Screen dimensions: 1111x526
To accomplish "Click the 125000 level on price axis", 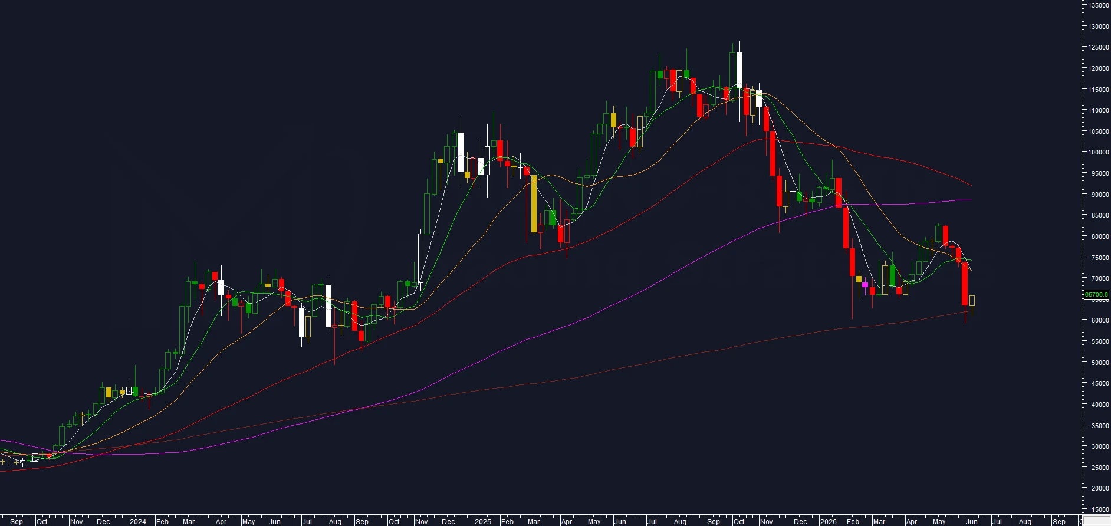I will tap(1099, 47).
